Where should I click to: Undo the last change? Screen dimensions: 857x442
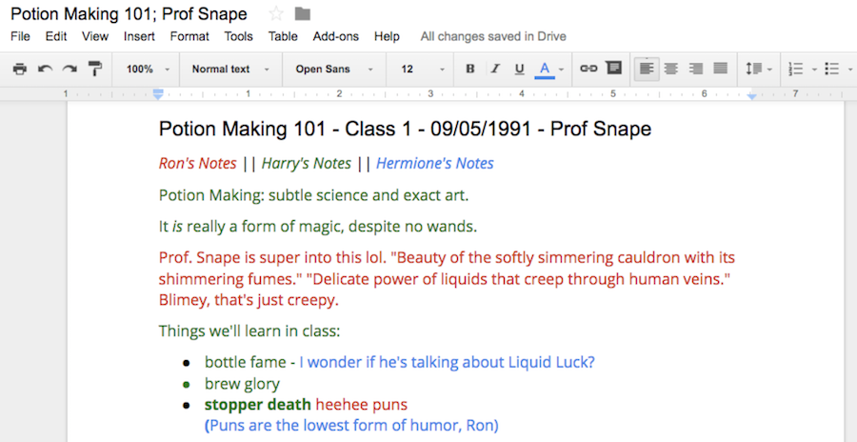coord(45,69)
